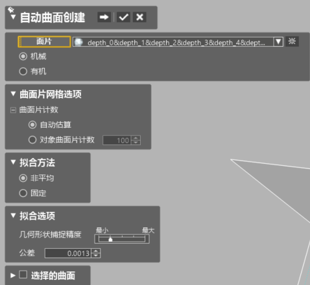
Task: Decrease 公差 value with down arrow
Action: click(96, 256)
